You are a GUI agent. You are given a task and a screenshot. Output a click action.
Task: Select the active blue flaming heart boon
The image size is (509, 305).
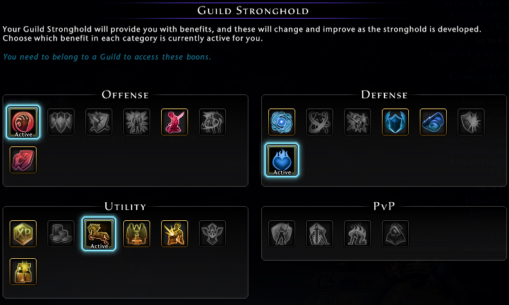(281, 160)
